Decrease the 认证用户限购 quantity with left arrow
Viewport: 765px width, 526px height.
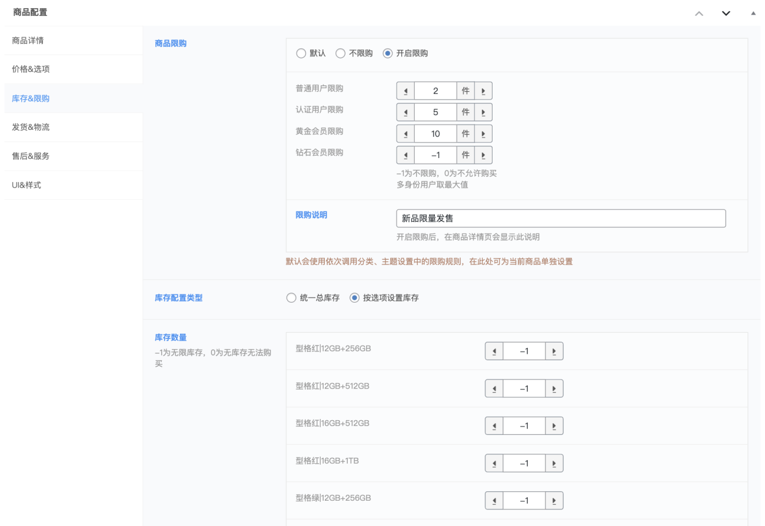point(405,112)
